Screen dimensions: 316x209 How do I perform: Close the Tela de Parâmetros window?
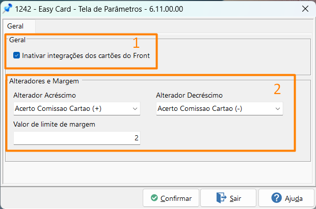(x=305, y=9)
